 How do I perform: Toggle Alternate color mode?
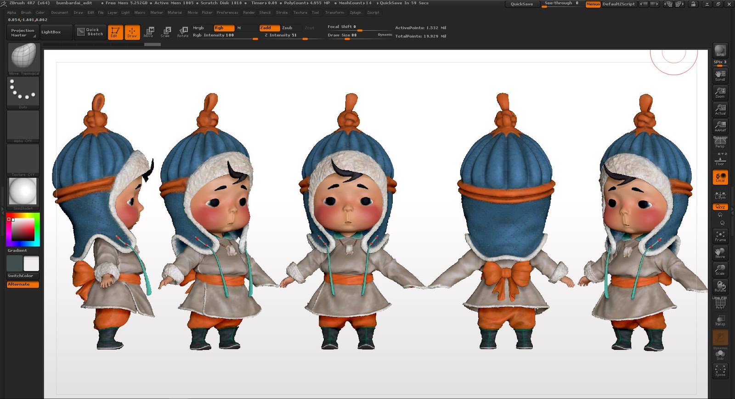pos(23,285)
